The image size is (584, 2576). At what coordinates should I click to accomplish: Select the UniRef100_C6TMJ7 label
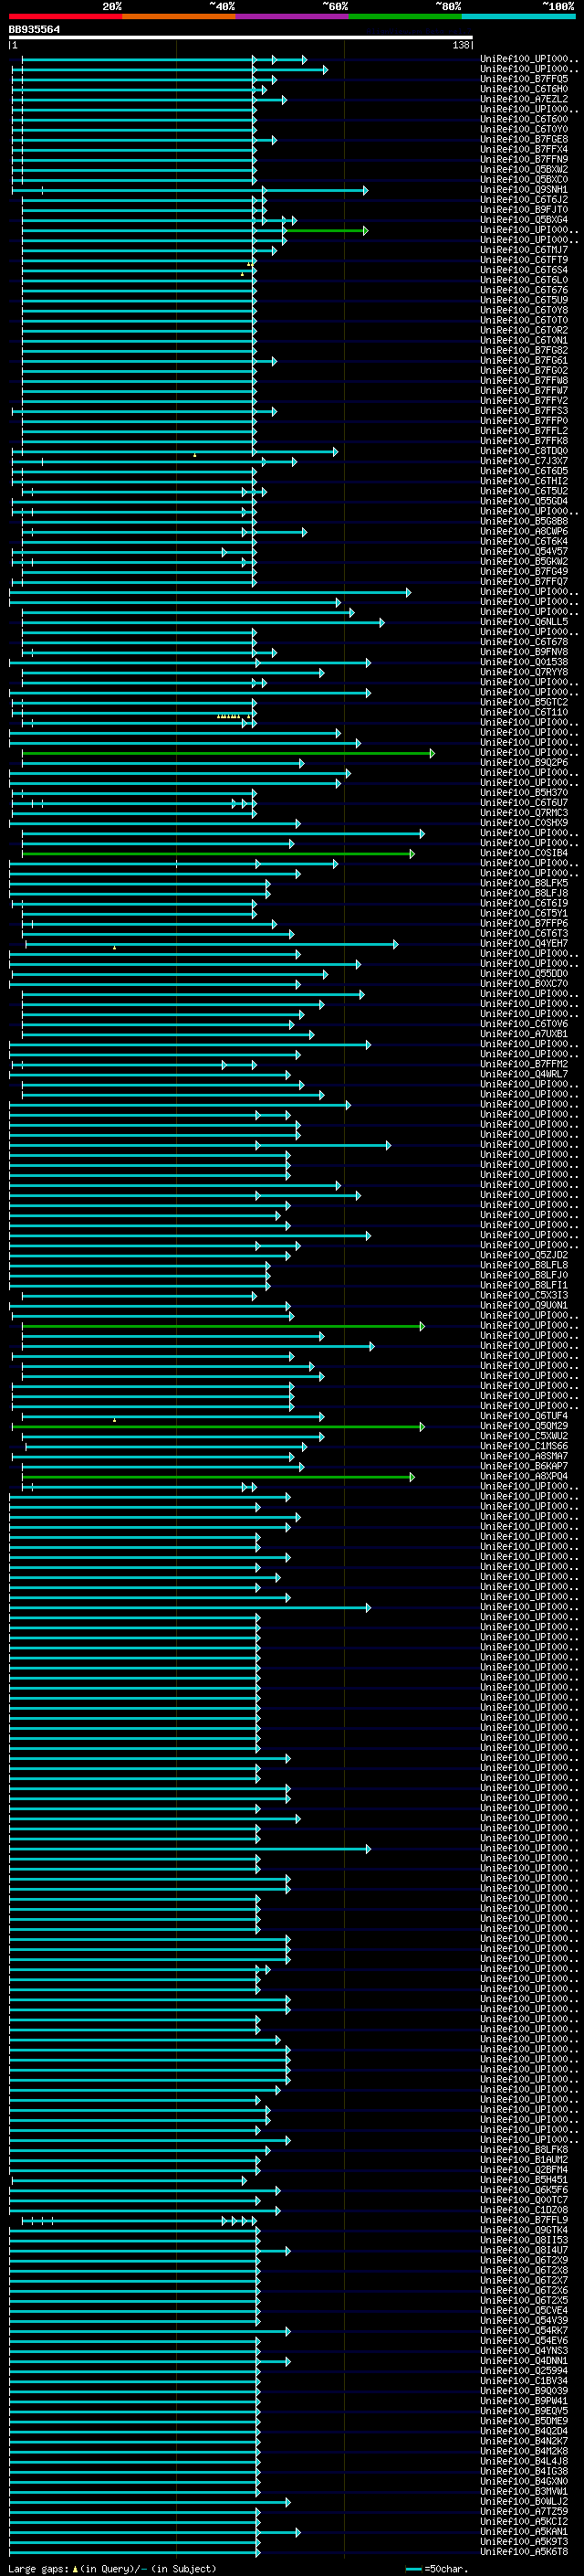pos(524,250)
